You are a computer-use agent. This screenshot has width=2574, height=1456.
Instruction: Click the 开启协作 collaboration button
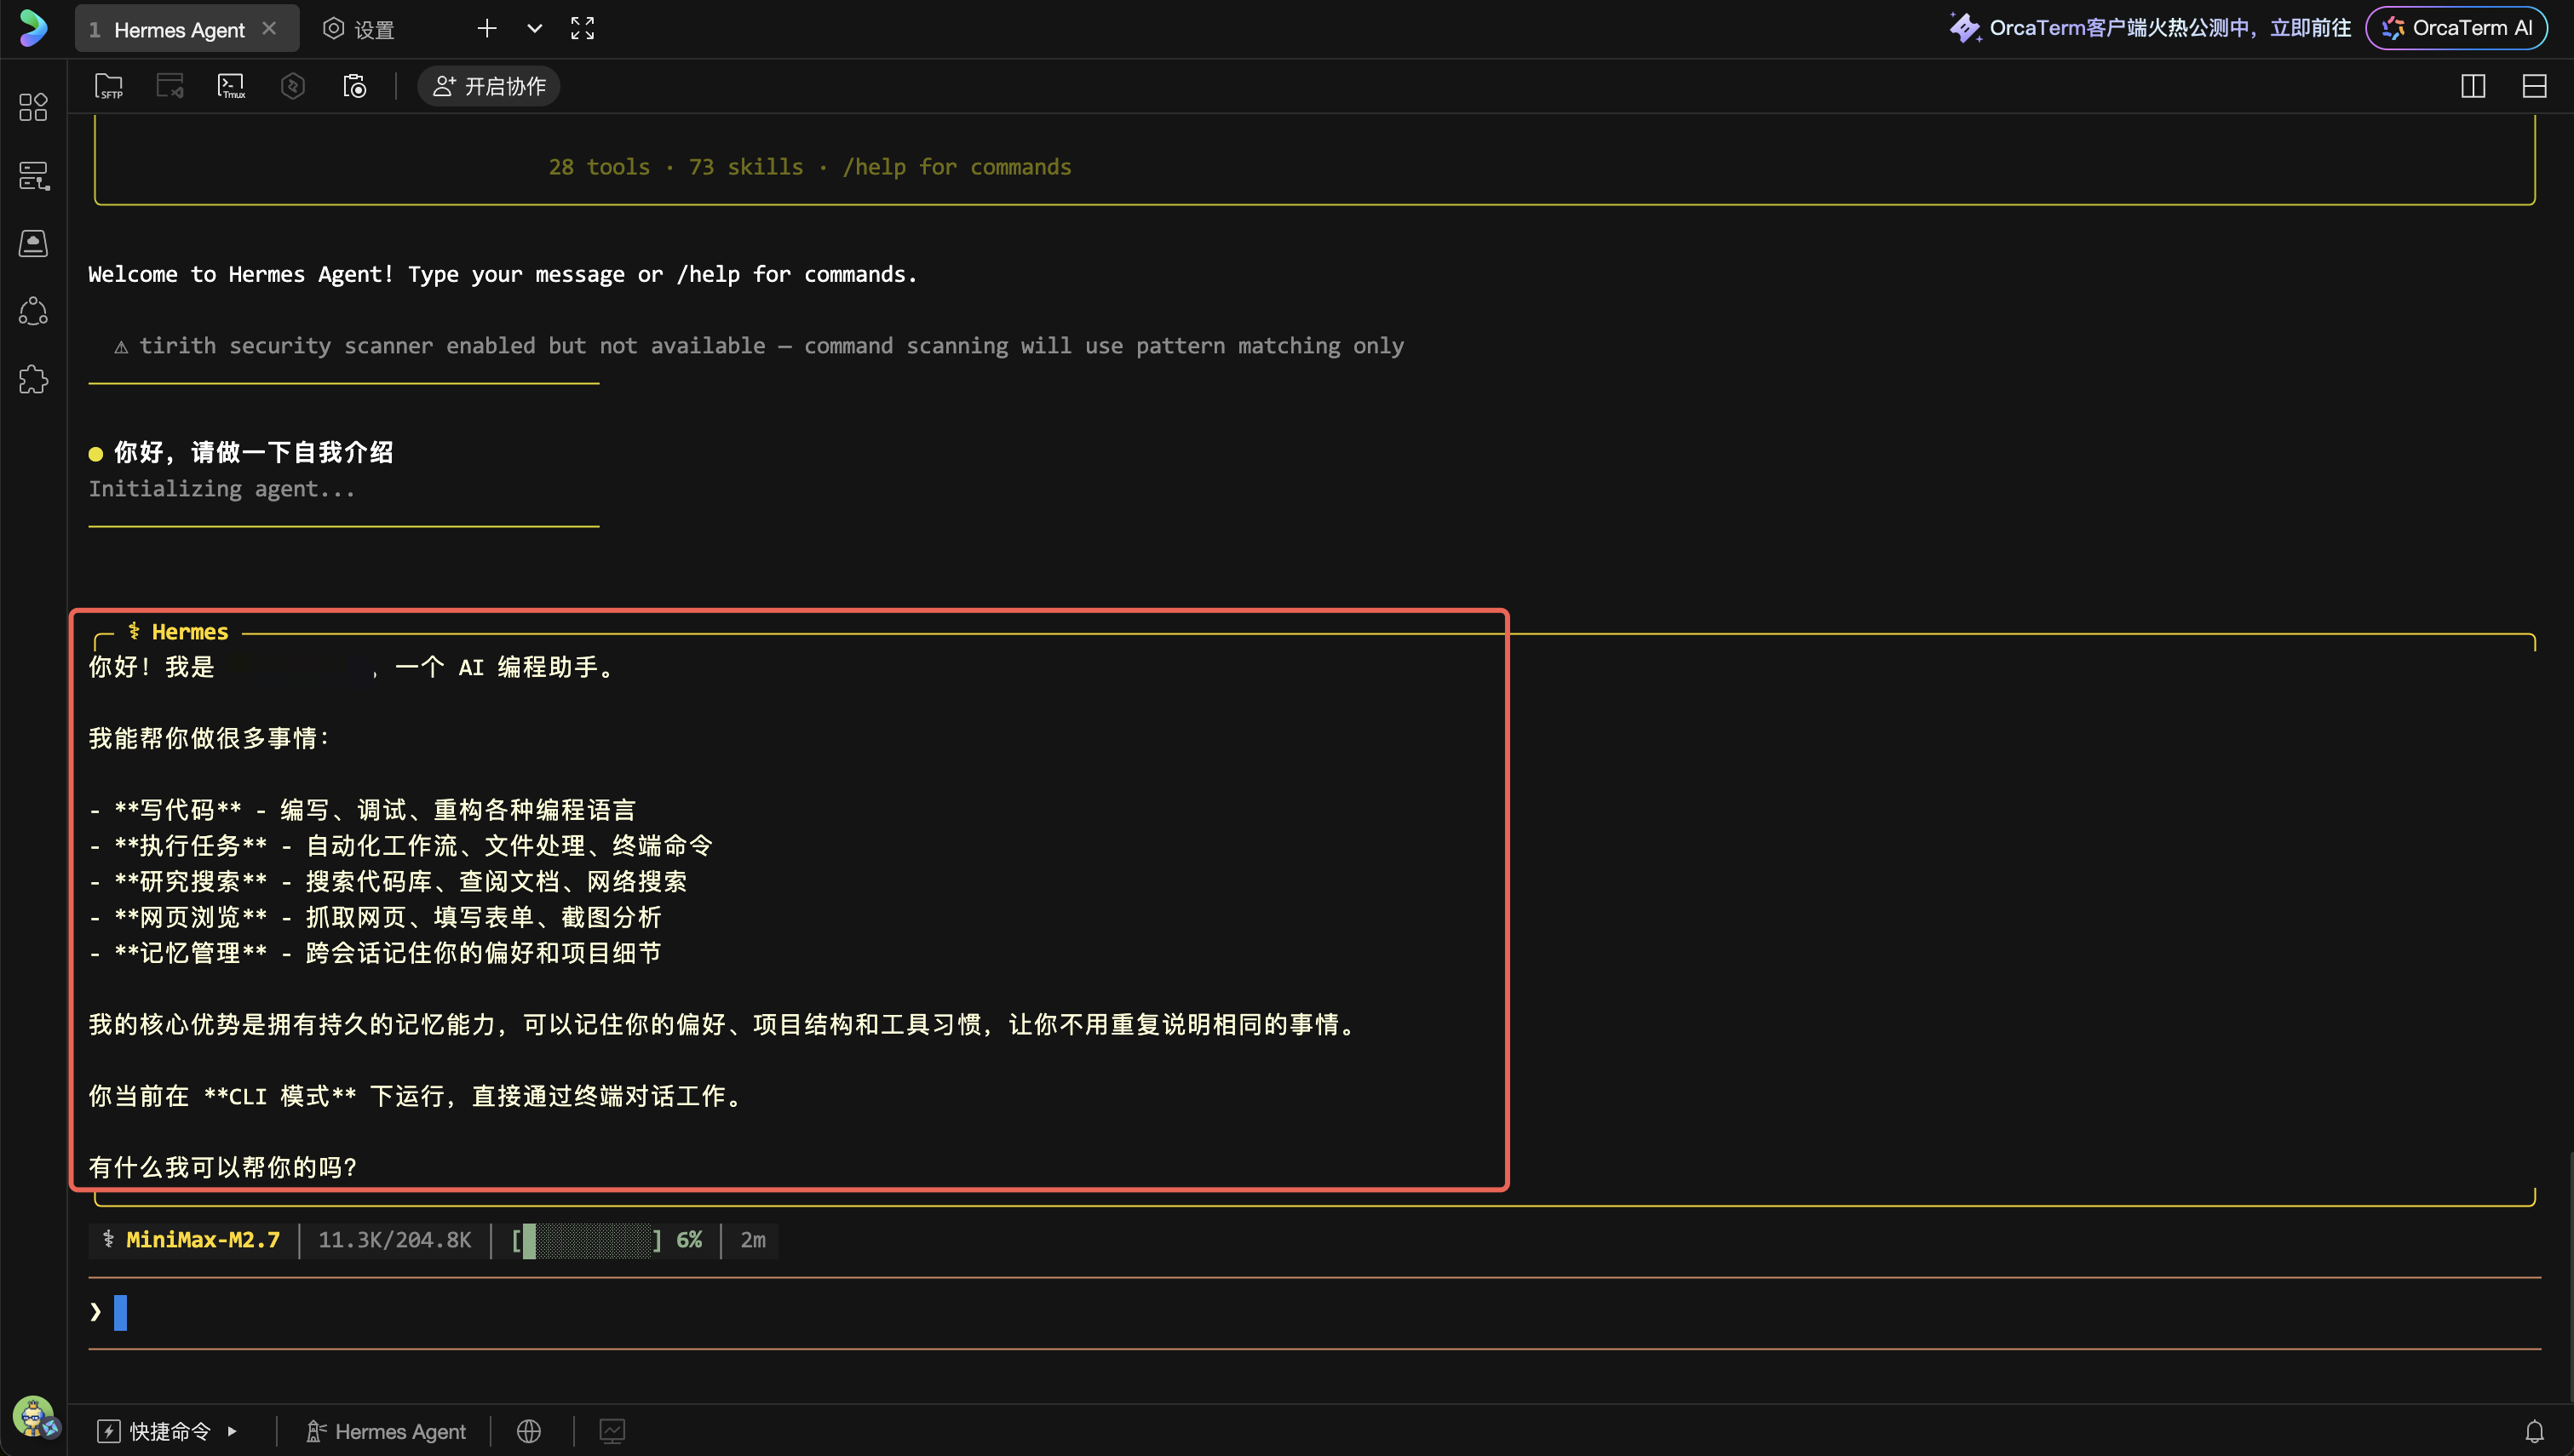click(488, 86)
